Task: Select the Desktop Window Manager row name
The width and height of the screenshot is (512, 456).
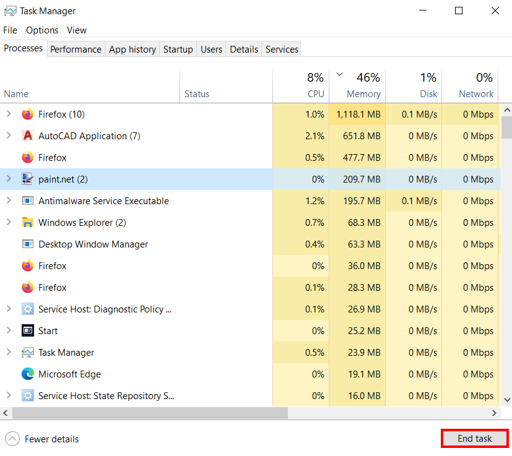Action: tap(93, 244)
